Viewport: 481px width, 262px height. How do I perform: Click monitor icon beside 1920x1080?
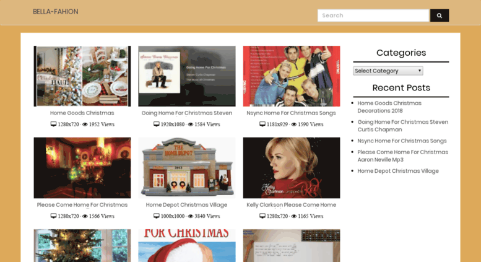pyautogui.click(x=157, y=124)
